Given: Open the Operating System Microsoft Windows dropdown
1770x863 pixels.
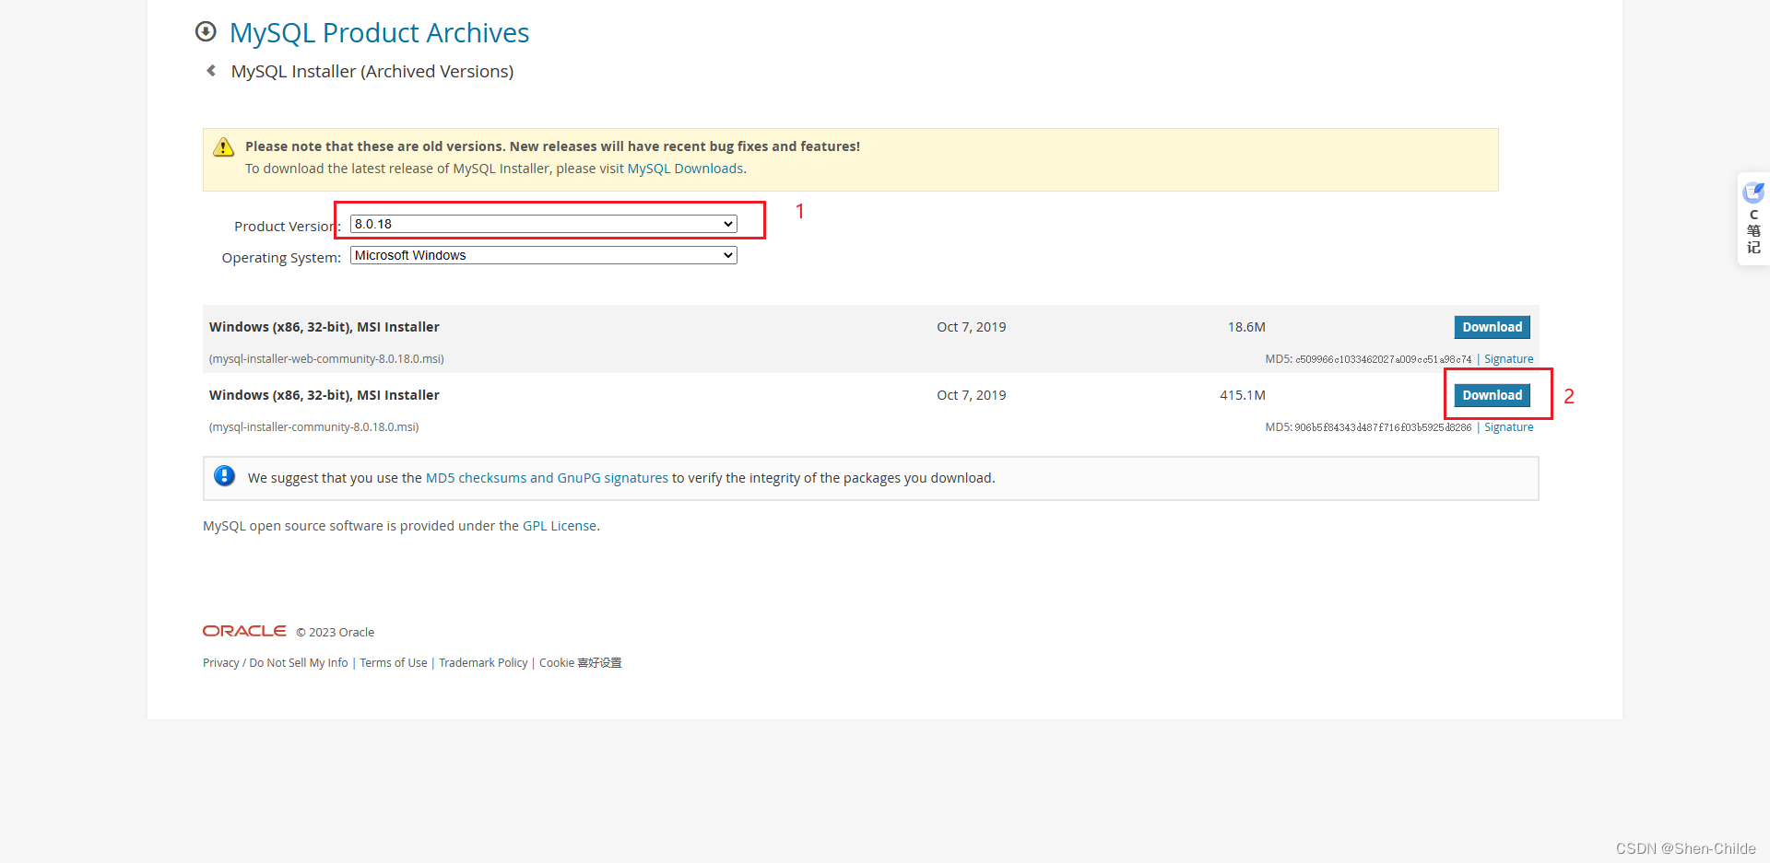Looking at the screenshot, I should [x=544, y=255].
